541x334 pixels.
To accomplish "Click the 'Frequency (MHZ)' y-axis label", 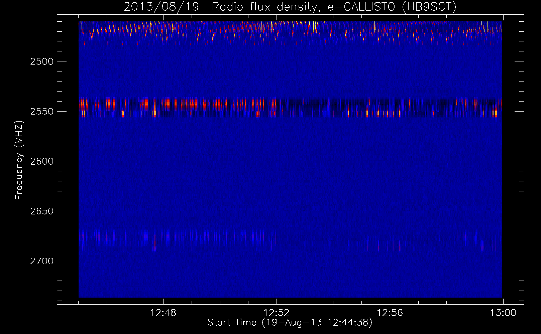I will click(x=19, y=160).
